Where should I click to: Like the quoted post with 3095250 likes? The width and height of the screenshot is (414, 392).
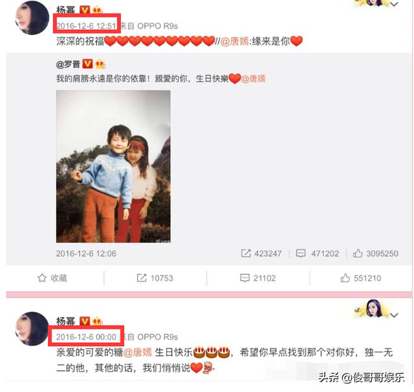358,253
